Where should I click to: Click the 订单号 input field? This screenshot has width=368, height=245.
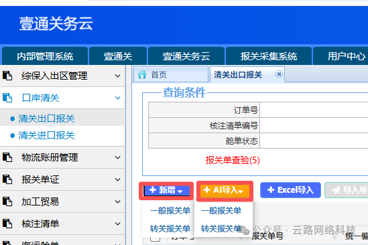tap(314, 110)
